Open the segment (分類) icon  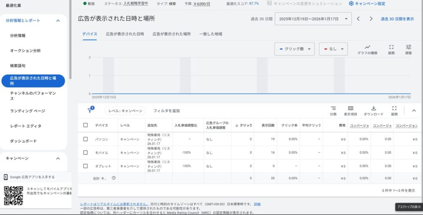click(333, 108)
